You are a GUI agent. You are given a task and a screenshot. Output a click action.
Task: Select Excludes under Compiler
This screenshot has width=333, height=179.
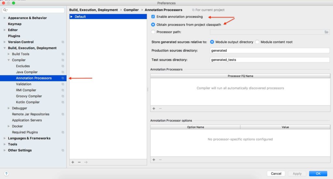[23, 66]
